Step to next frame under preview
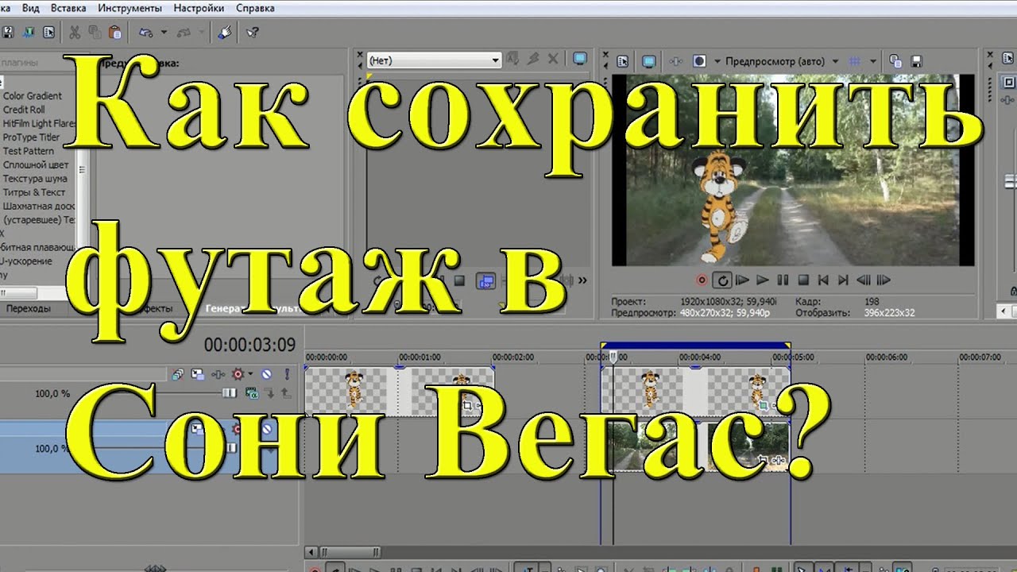Screen dimensions: 1017x572 (884, 280)
